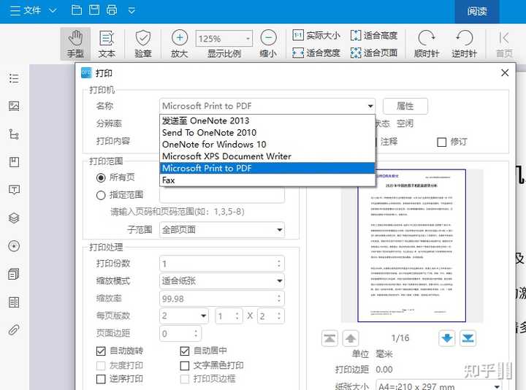
Task: Open the layers sidebar icon
Action: pos(14,218)
